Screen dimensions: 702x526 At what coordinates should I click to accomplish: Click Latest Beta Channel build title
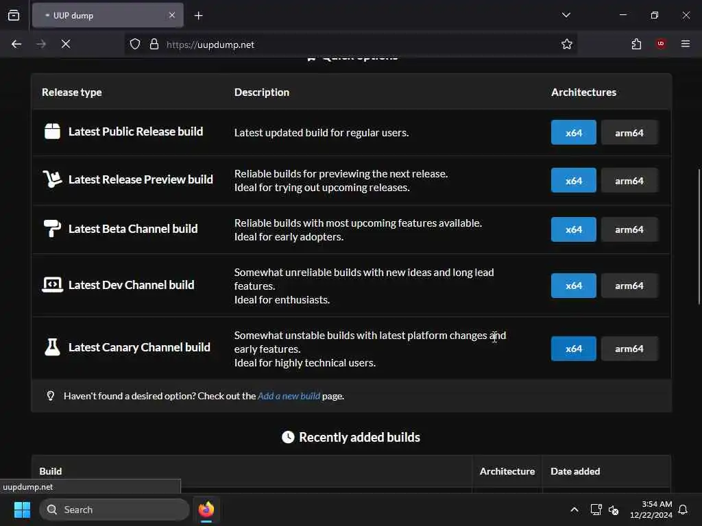133,229
